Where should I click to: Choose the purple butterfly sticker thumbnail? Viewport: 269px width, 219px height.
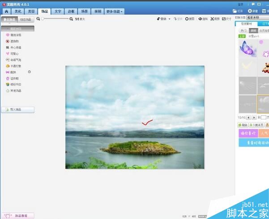(248, 49)
